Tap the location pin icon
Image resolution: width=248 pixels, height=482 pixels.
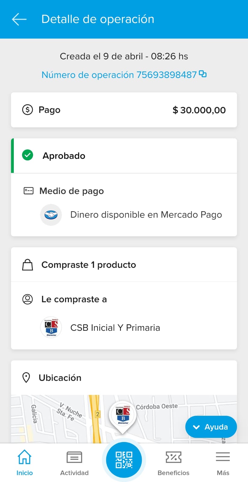tap(26, 377)
